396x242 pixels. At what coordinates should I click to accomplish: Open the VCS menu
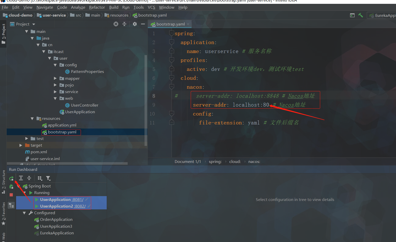pos(151,7)
